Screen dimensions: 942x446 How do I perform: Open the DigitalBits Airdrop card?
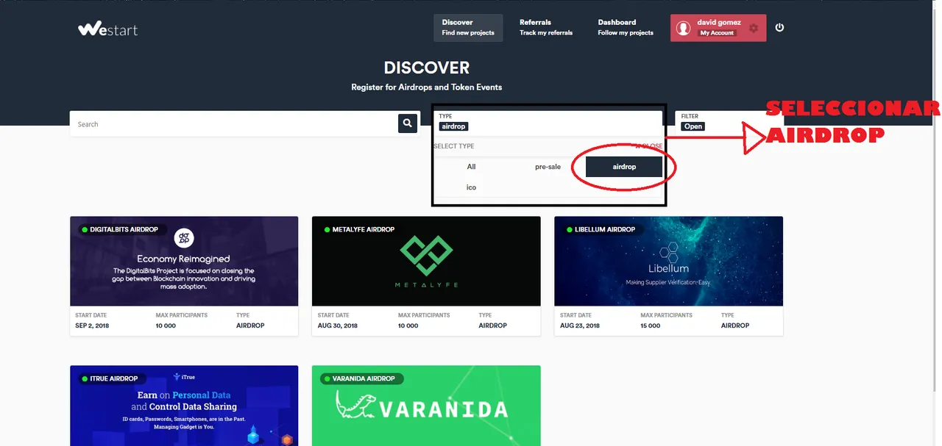tap(184, 276)
